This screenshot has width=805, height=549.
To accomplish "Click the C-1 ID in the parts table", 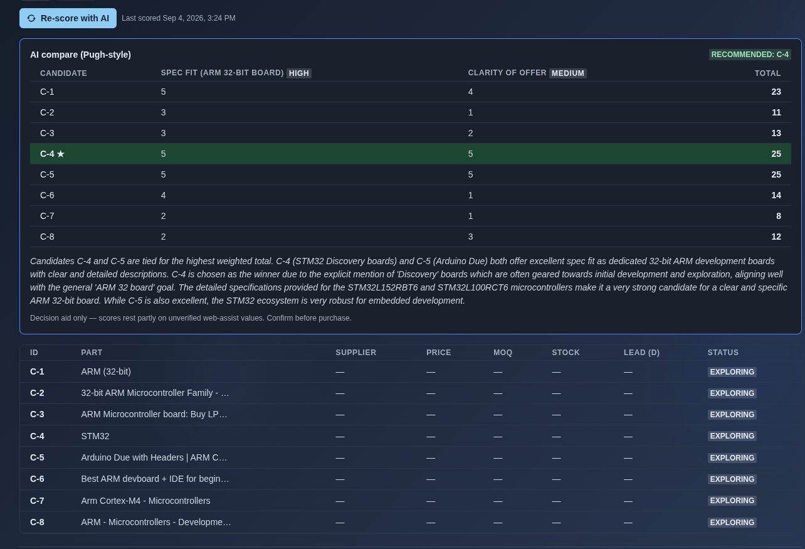I will tap(37, 371).
